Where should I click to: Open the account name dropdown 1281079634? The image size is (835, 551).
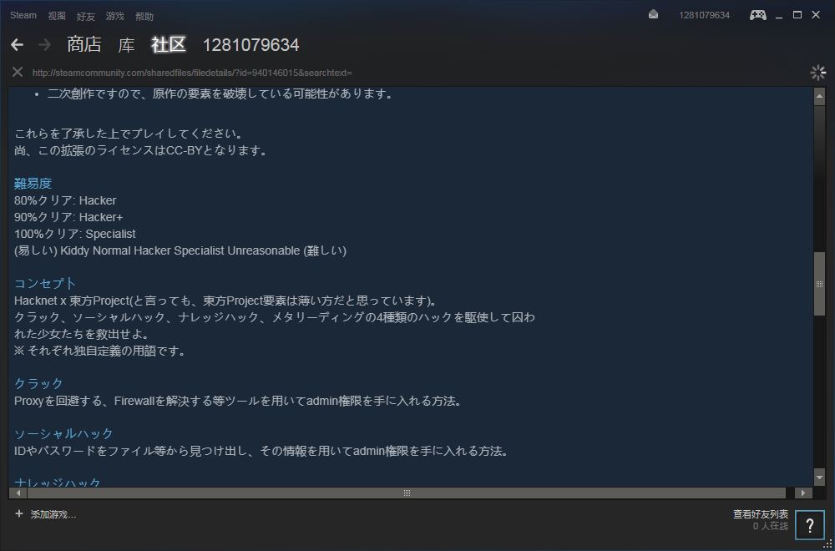pos(704,15)
